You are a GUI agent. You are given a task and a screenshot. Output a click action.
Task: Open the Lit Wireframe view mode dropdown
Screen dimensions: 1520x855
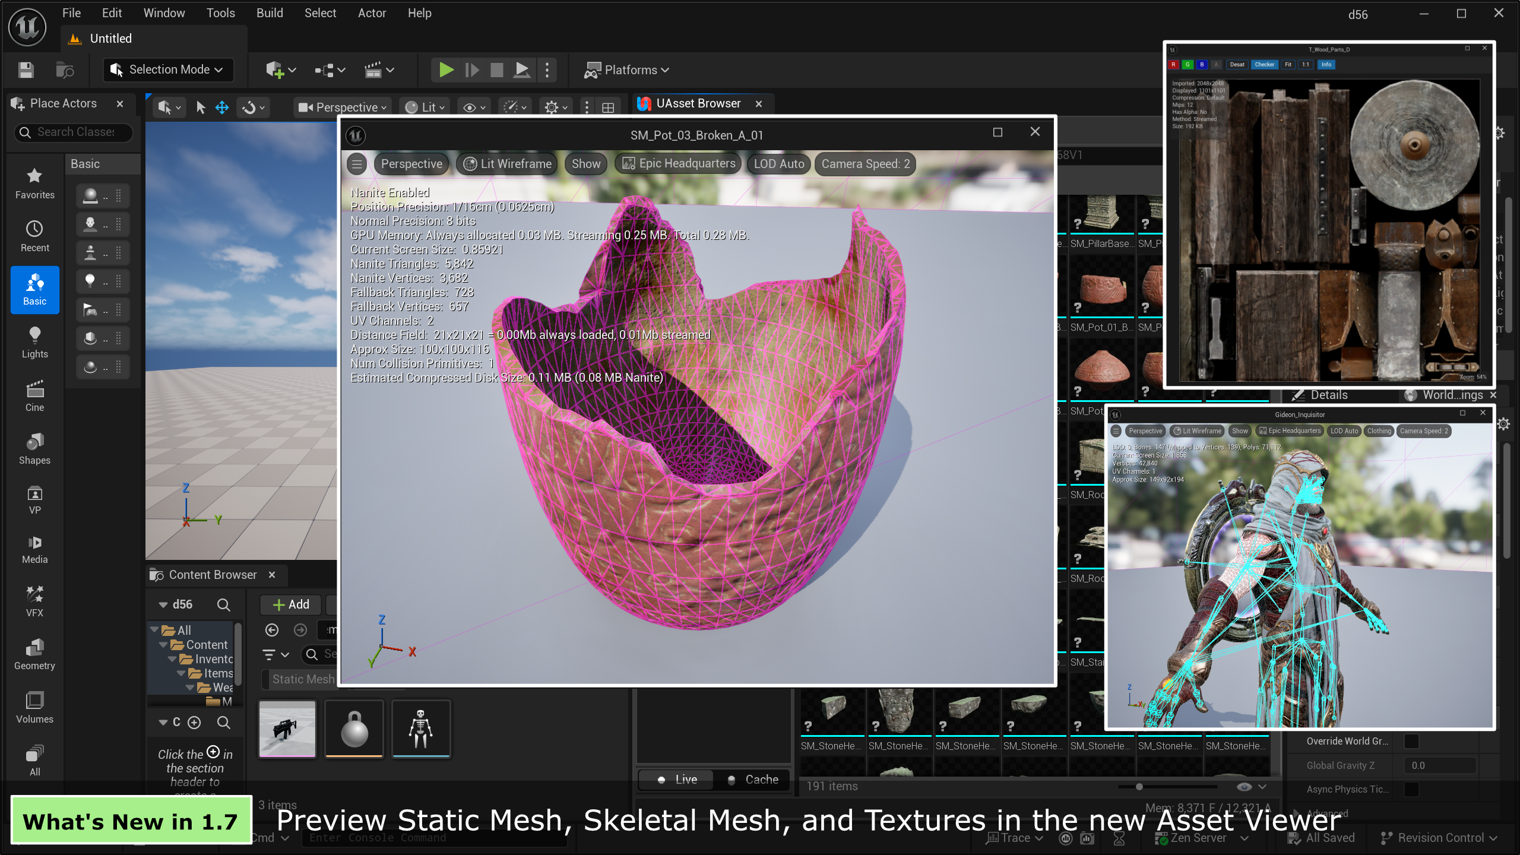pyautogui.click(x=508, y=164)
